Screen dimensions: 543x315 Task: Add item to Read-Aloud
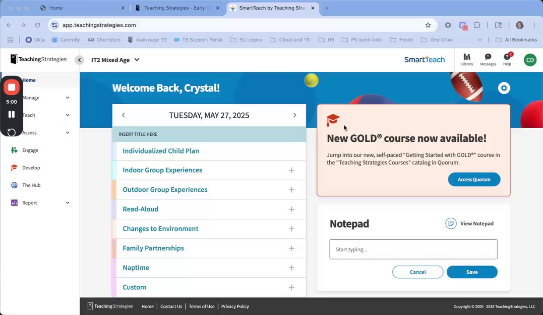292,209
